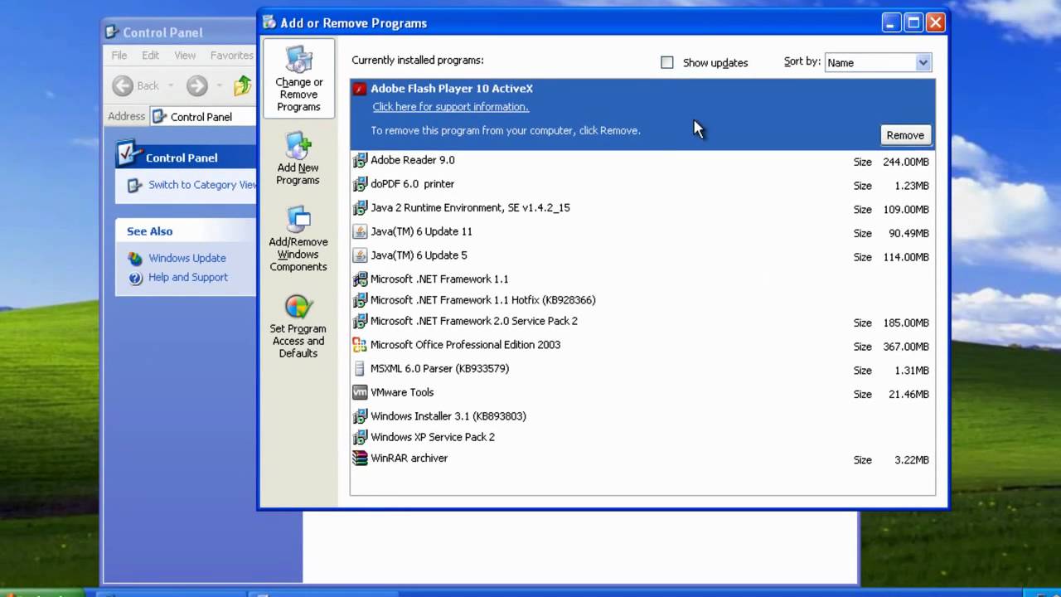Viewport: 1061px width, 597px height.
Task: Click the Control Panel Forward arrow icon
Action: pyautogui.click(x=196, y=85)
